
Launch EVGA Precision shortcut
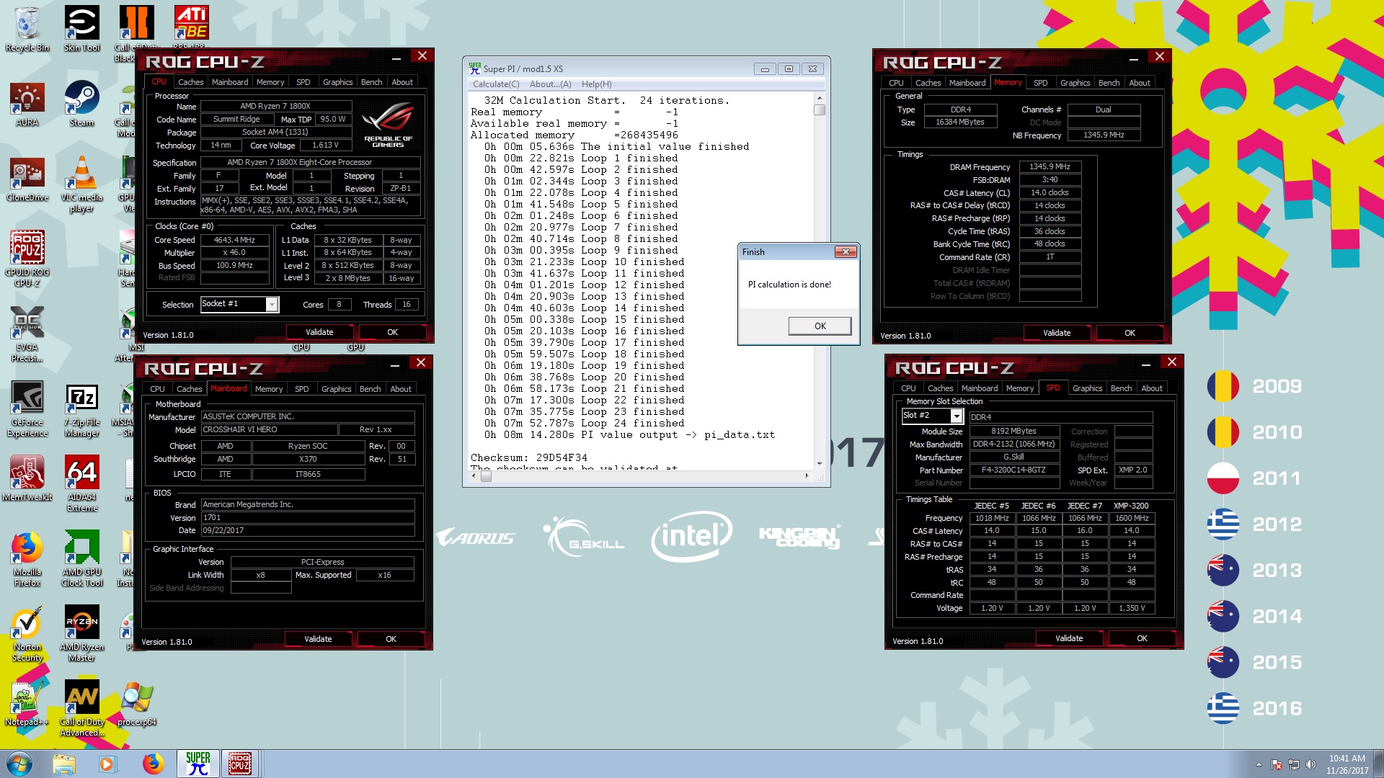coord(27,334)
